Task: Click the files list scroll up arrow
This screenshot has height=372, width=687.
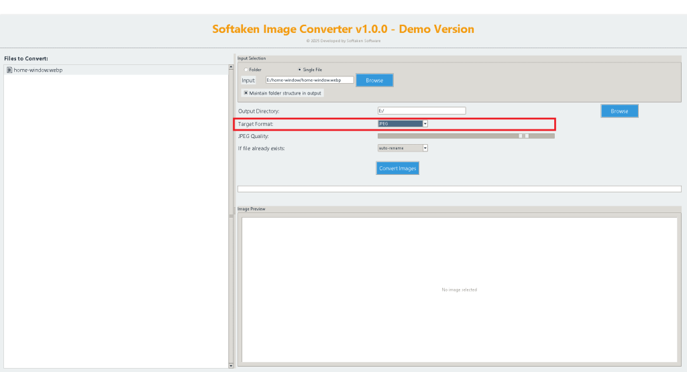Action: [x=231, y=67]
